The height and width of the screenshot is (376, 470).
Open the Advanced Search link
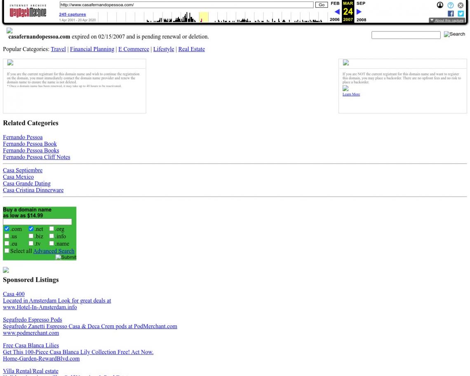(x=54, y=251)
